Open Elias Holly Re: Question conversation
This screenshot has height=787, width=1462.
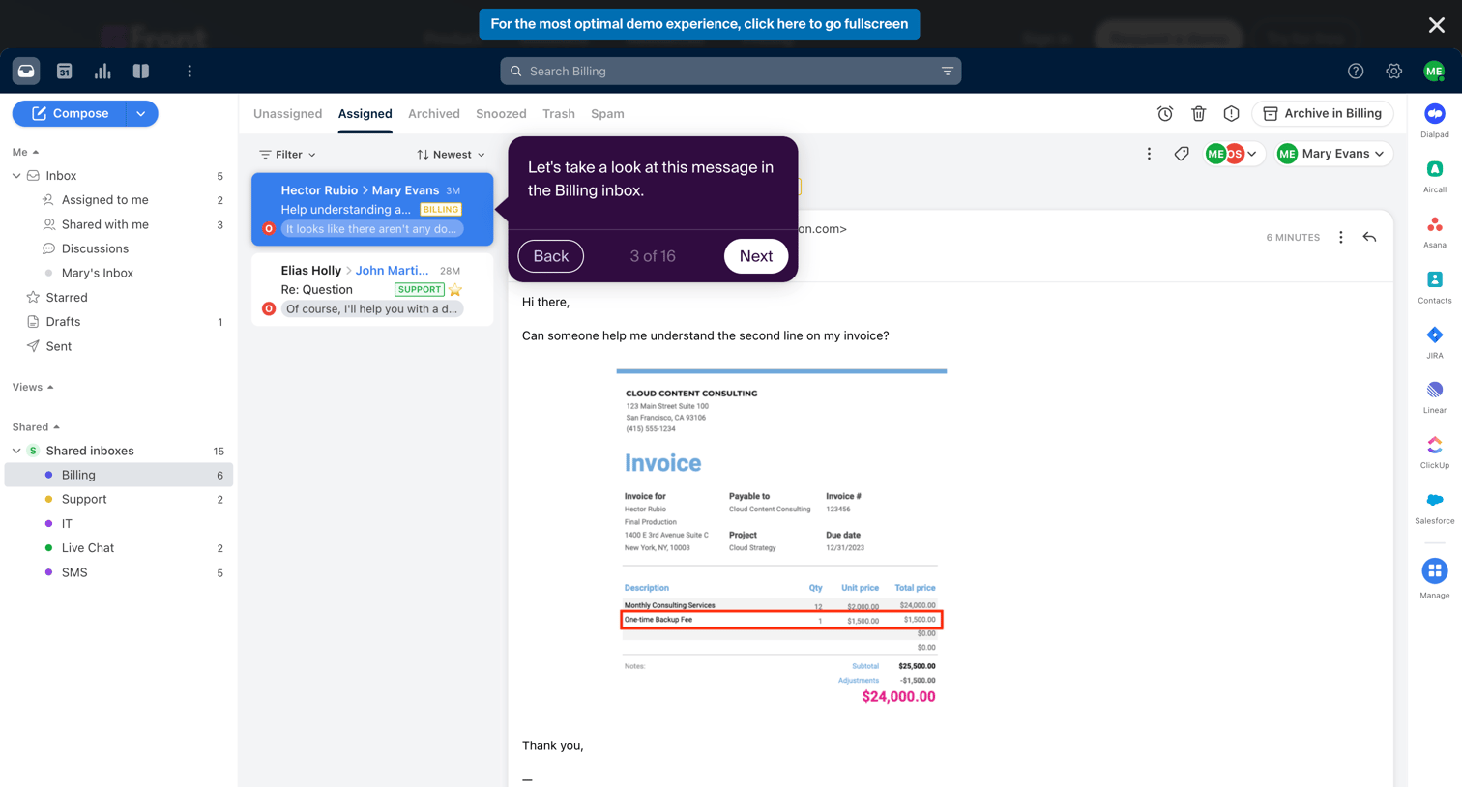coord(372,289)
